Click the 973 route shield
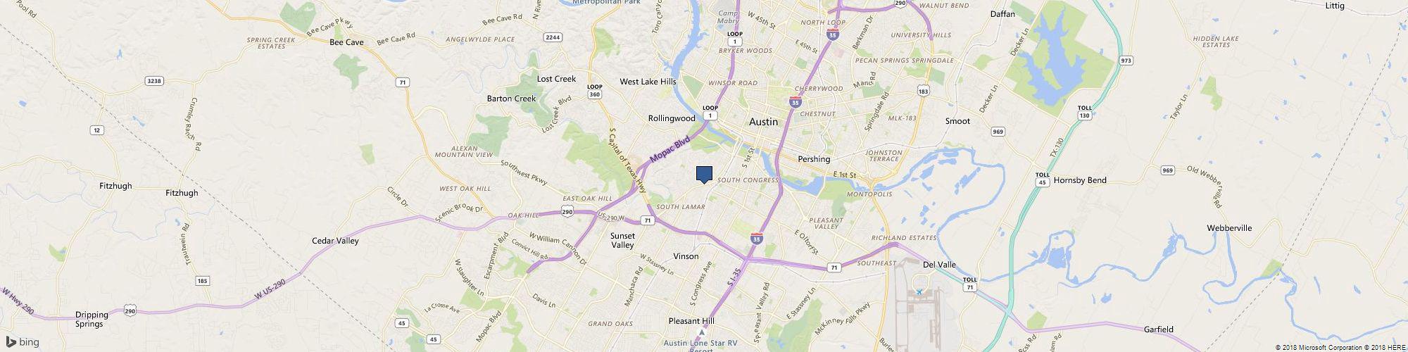Viewport: 1408px width, 352px height. 1126,61
